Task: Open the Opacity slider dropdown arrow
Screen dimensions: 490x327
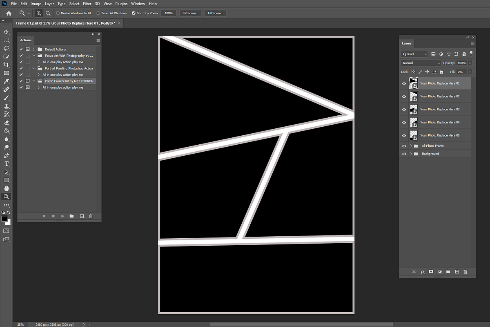Action: pyautogui.click(x=470, y=63)
